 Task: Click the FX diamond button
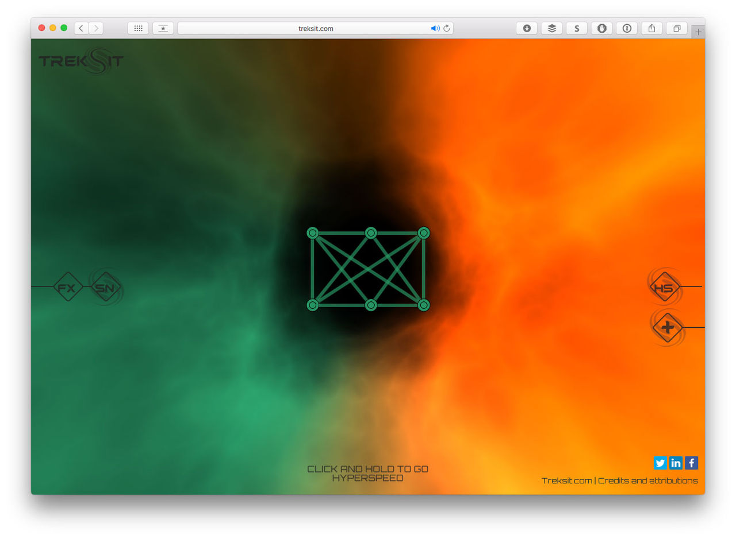[x=68, y=287]
